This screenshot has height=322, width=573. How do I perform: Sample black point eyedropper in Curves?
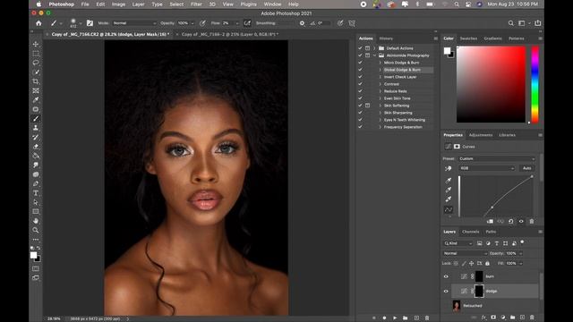(448, 181)
